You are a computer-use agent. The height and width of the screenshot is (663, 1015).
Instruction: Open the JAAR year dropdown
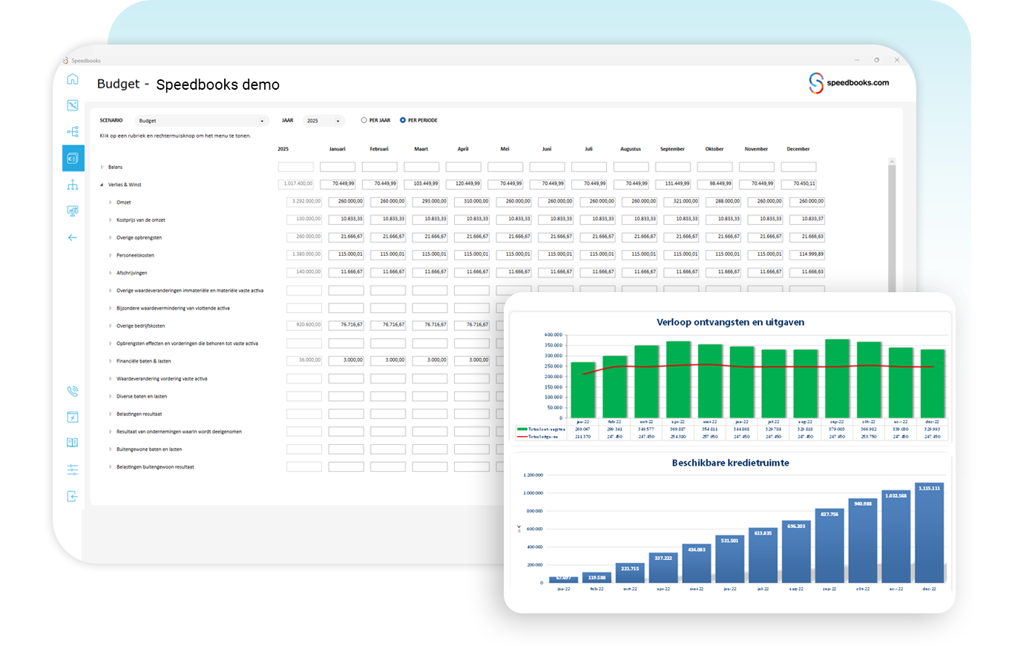click(323, 121)
